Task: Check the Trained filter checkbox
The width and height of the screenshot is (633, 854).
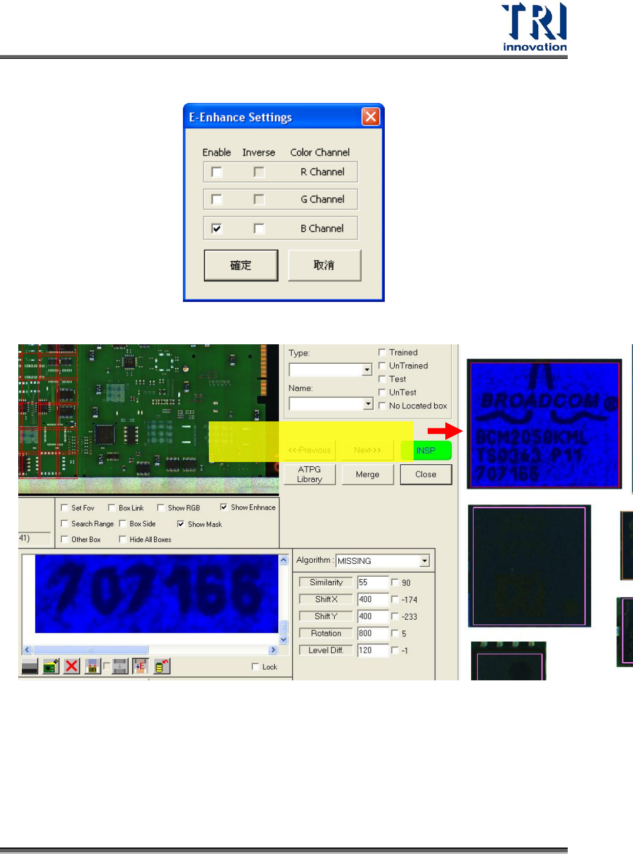Action: pos(382,352)
